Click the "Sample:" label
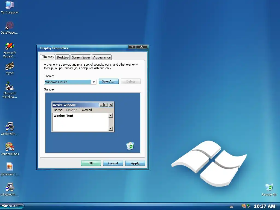Screen dimensions: 280x210 [x=49, y=89]
